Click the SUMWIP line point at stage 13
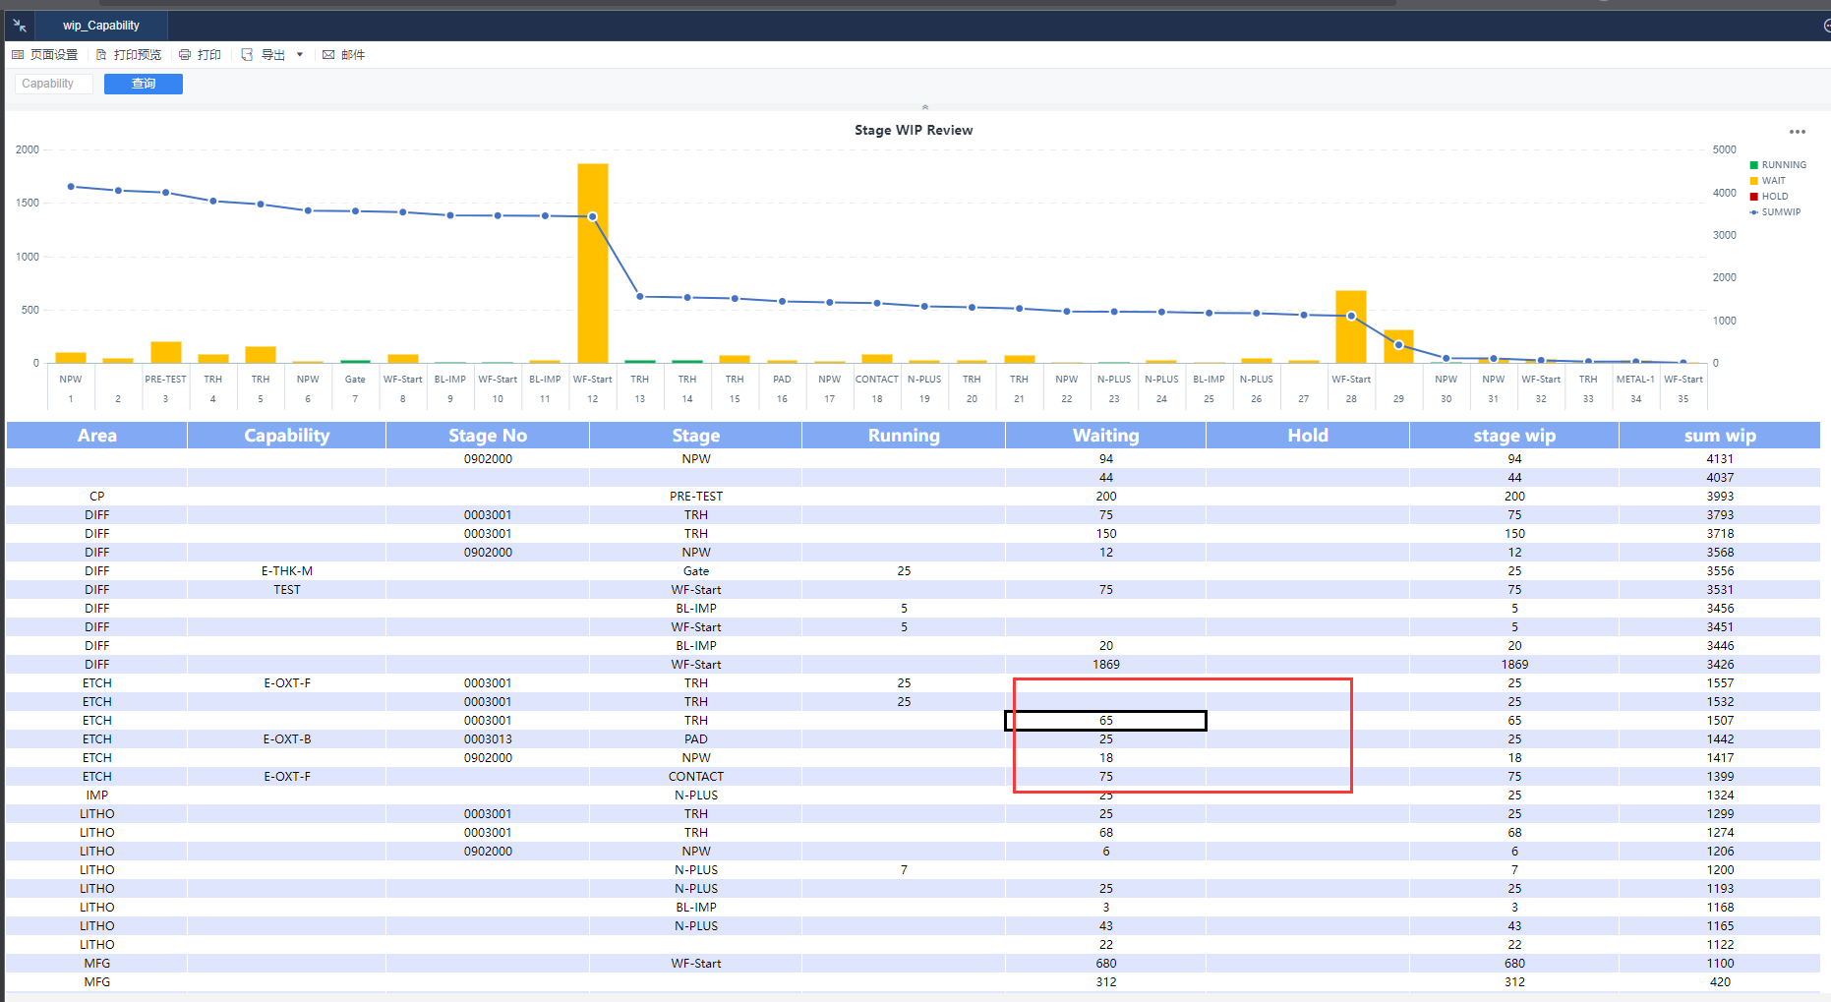 640,296
